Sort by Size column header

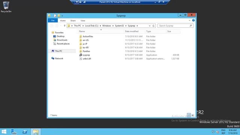point(173,31)
